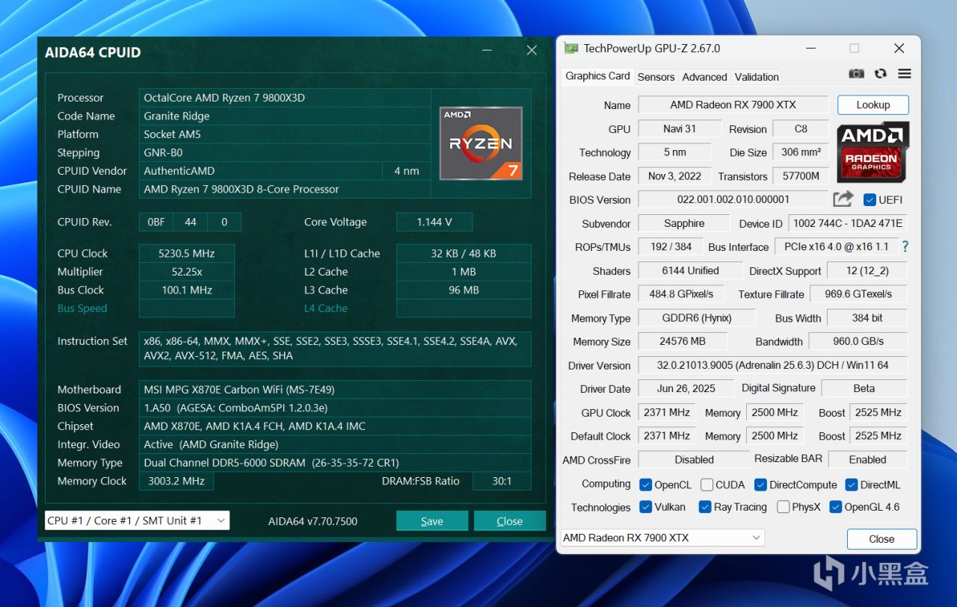Click the GPU-Z title bar app icon
The image size is (957, 607).
[571, 49]
